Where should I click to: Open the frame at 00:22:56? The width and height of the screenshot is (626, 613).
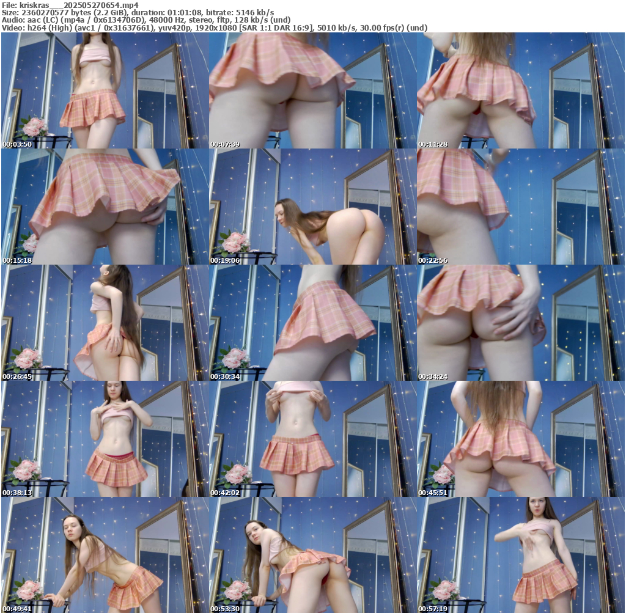click(x=521, y=207)
